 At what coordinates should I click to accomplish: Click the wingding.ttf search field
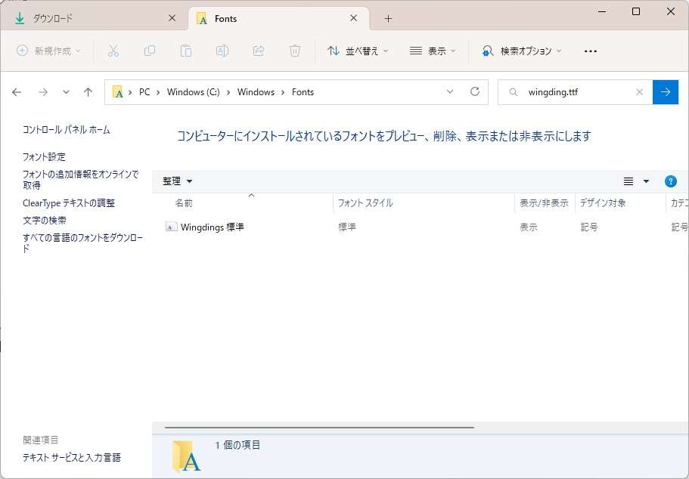[x=576, y=92]
